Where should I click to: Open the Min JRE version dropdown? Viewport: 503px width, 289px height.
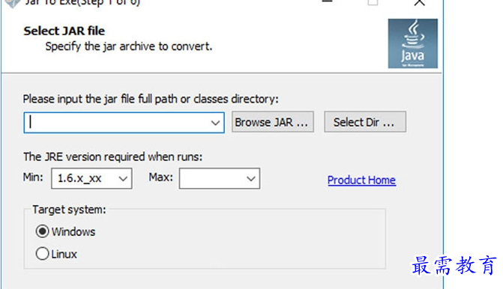point(91,178)
